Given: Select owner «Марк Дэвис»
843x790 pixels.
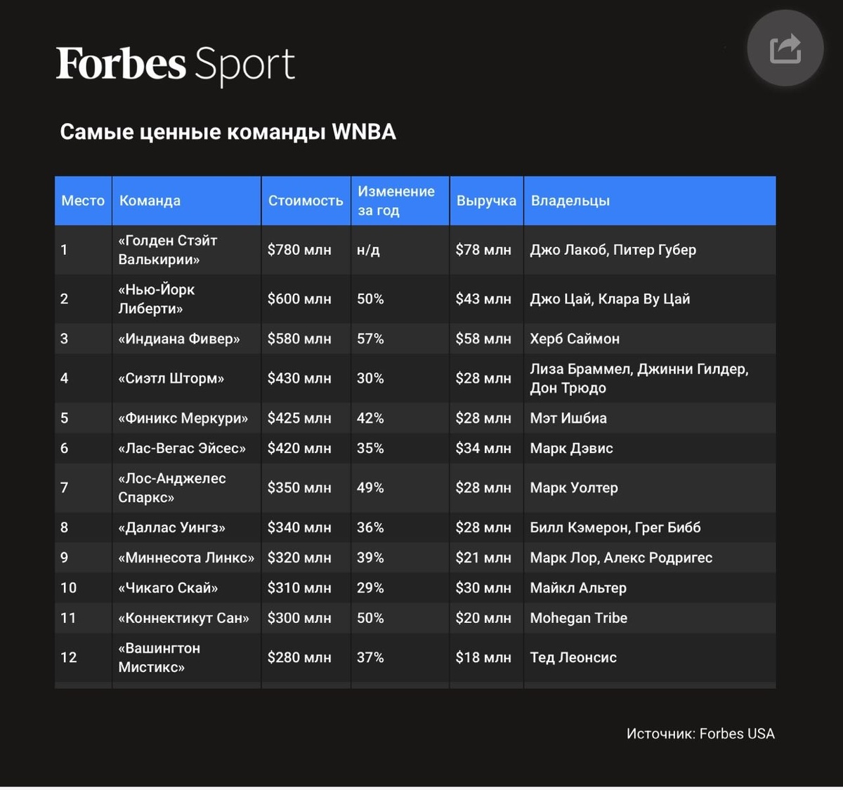Looking at the screenshot, I should (571, 449).
